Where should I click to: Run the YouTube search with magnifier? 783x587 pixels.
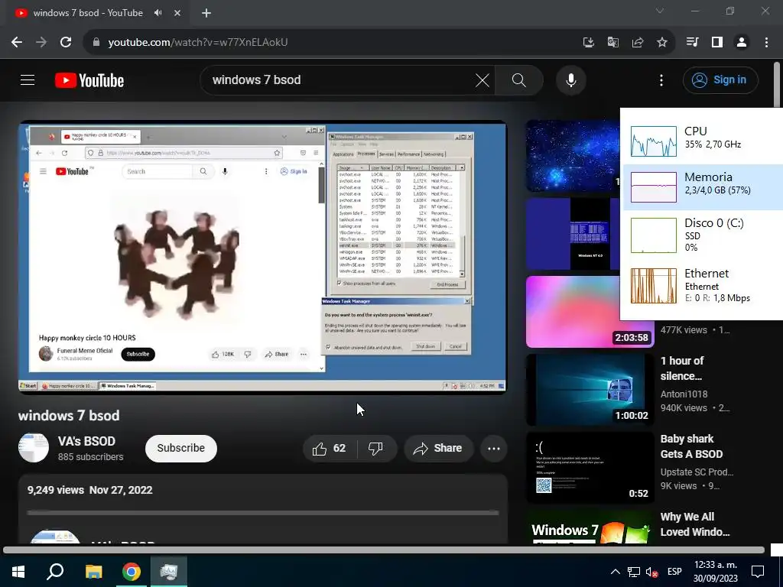pos(519,79)
